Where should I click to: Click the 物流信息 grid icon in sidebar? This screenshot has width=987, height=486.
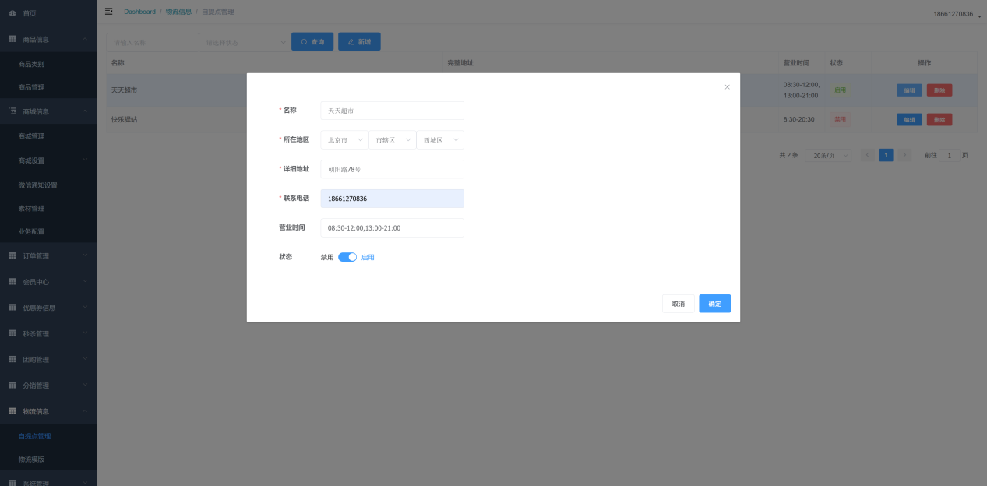[x=12, y=411]
